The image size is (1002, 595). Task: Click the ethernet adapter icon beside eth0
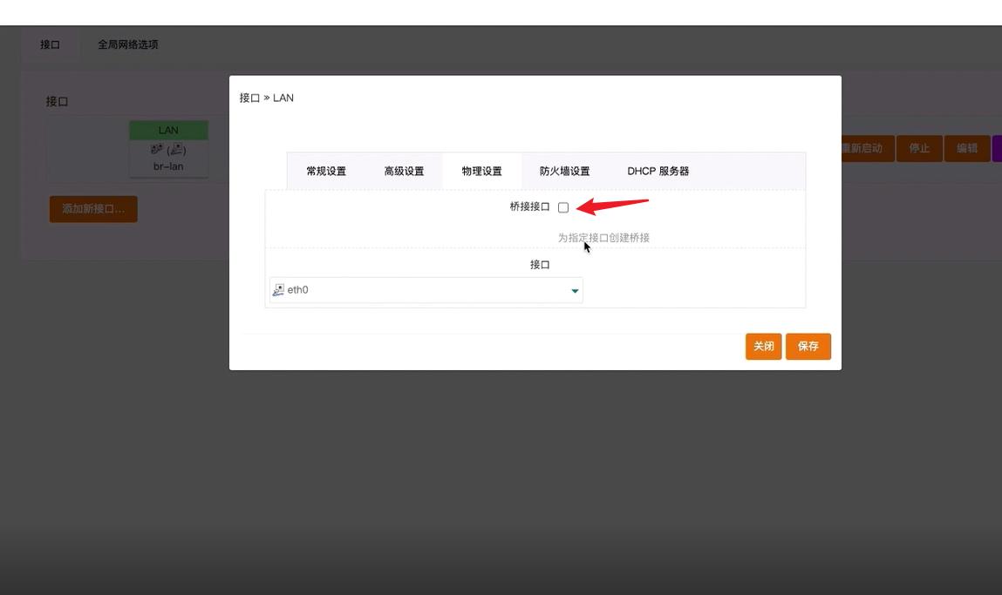pos(280,288)
